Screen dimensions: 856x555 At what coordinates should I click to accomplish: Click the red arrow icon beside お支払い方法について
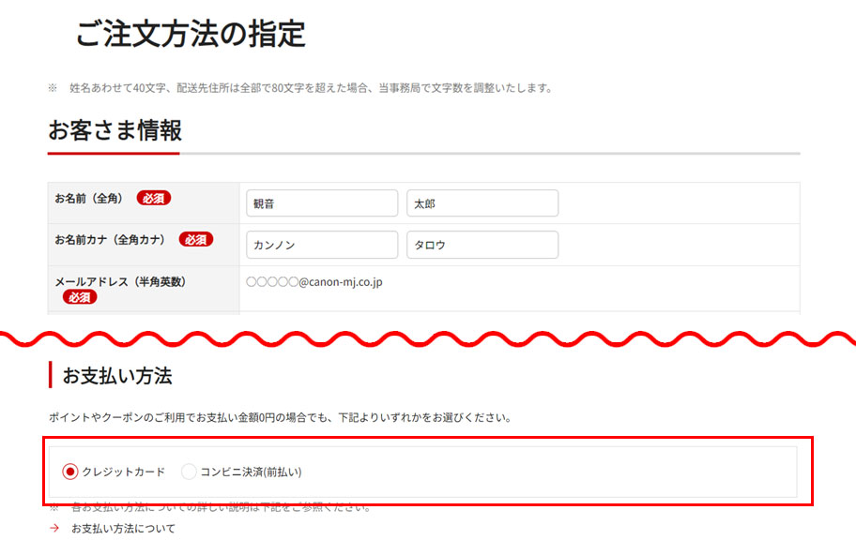click(x=54, y=529)
